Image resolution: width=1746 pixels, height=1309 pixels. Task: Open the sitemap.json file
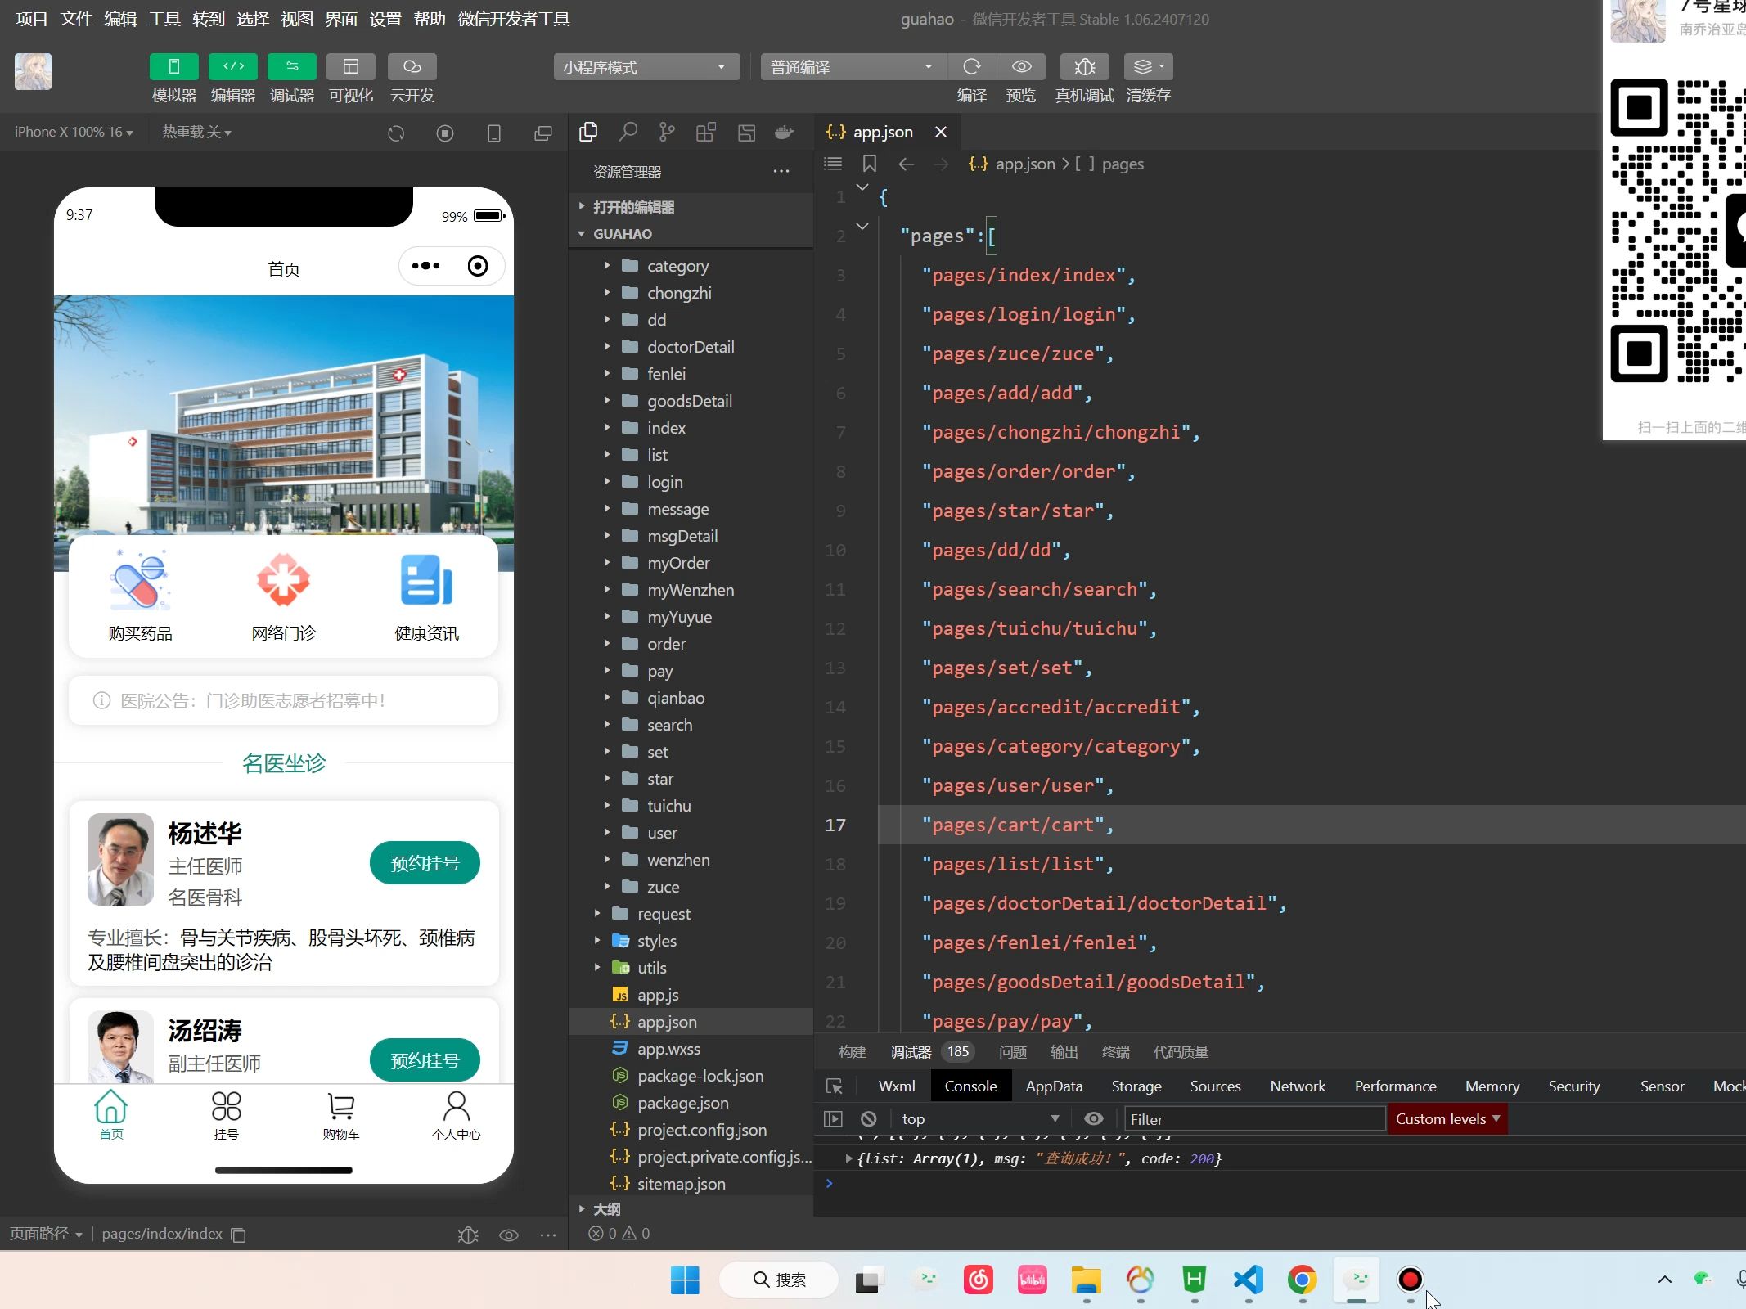691,1184
